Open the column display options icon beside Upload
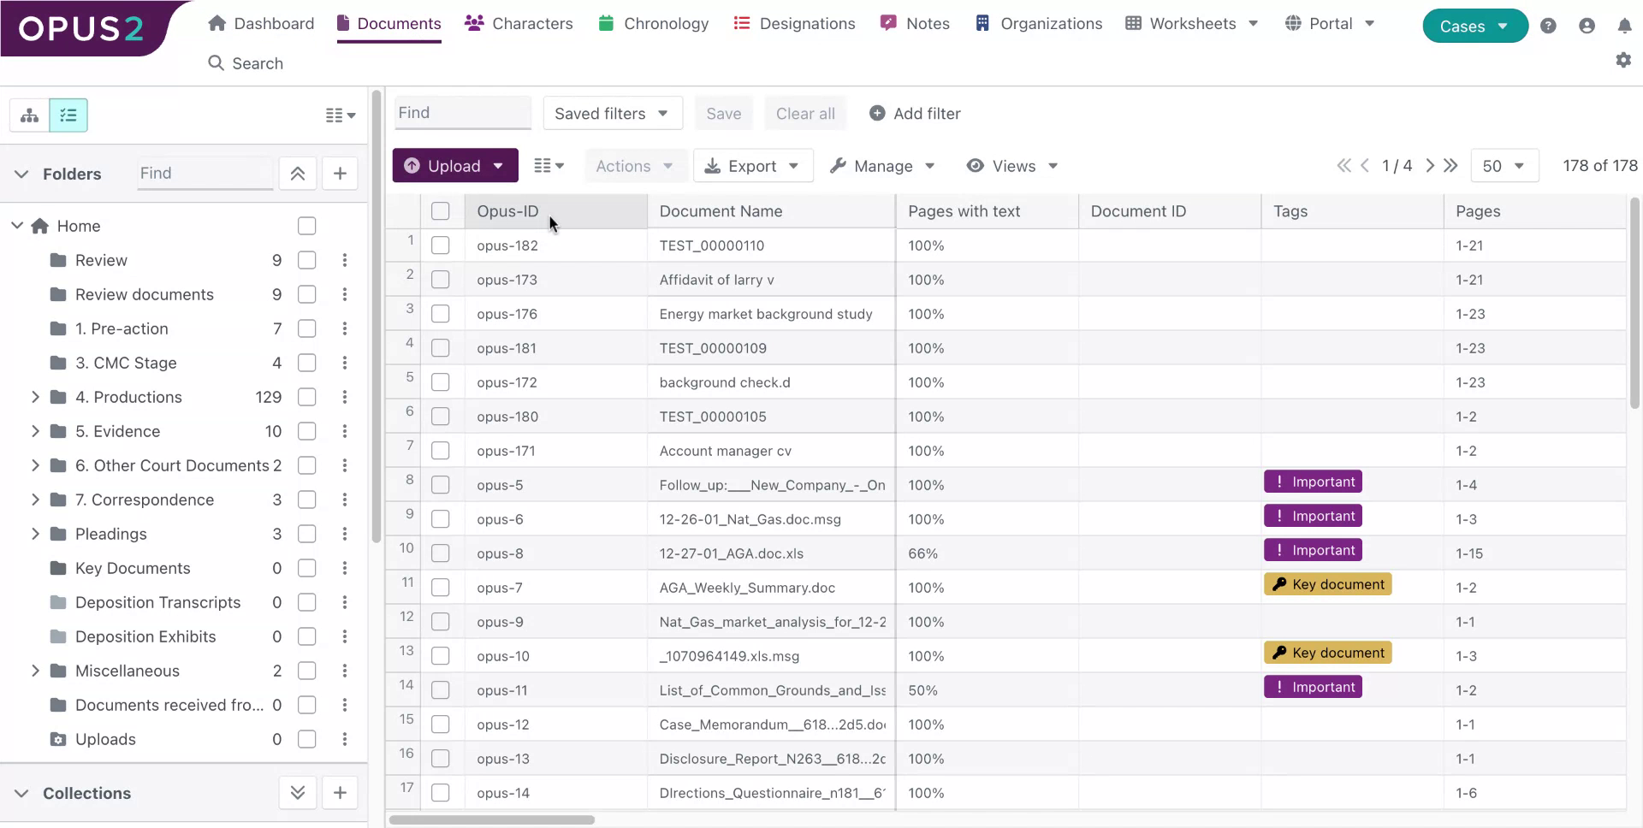Viewport: 1643px width, 828px height. click(549, 165)
